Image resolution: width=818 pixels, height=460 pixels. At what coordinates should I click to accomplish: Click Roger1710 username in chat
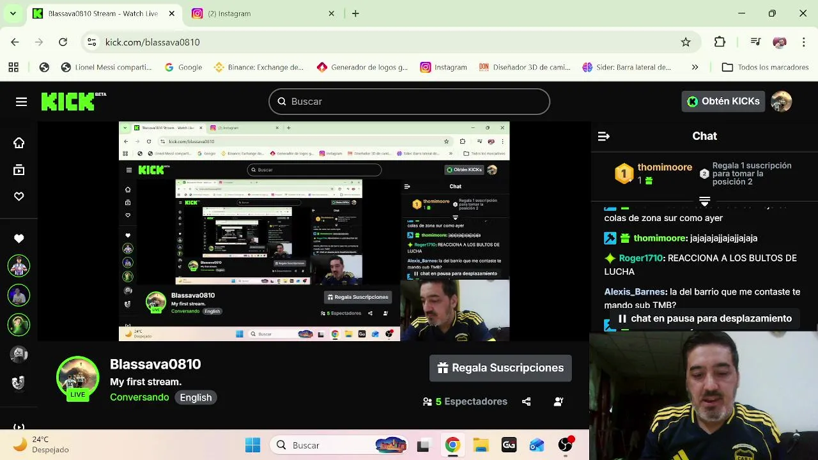pyautogui.click(x=640, y=258)
